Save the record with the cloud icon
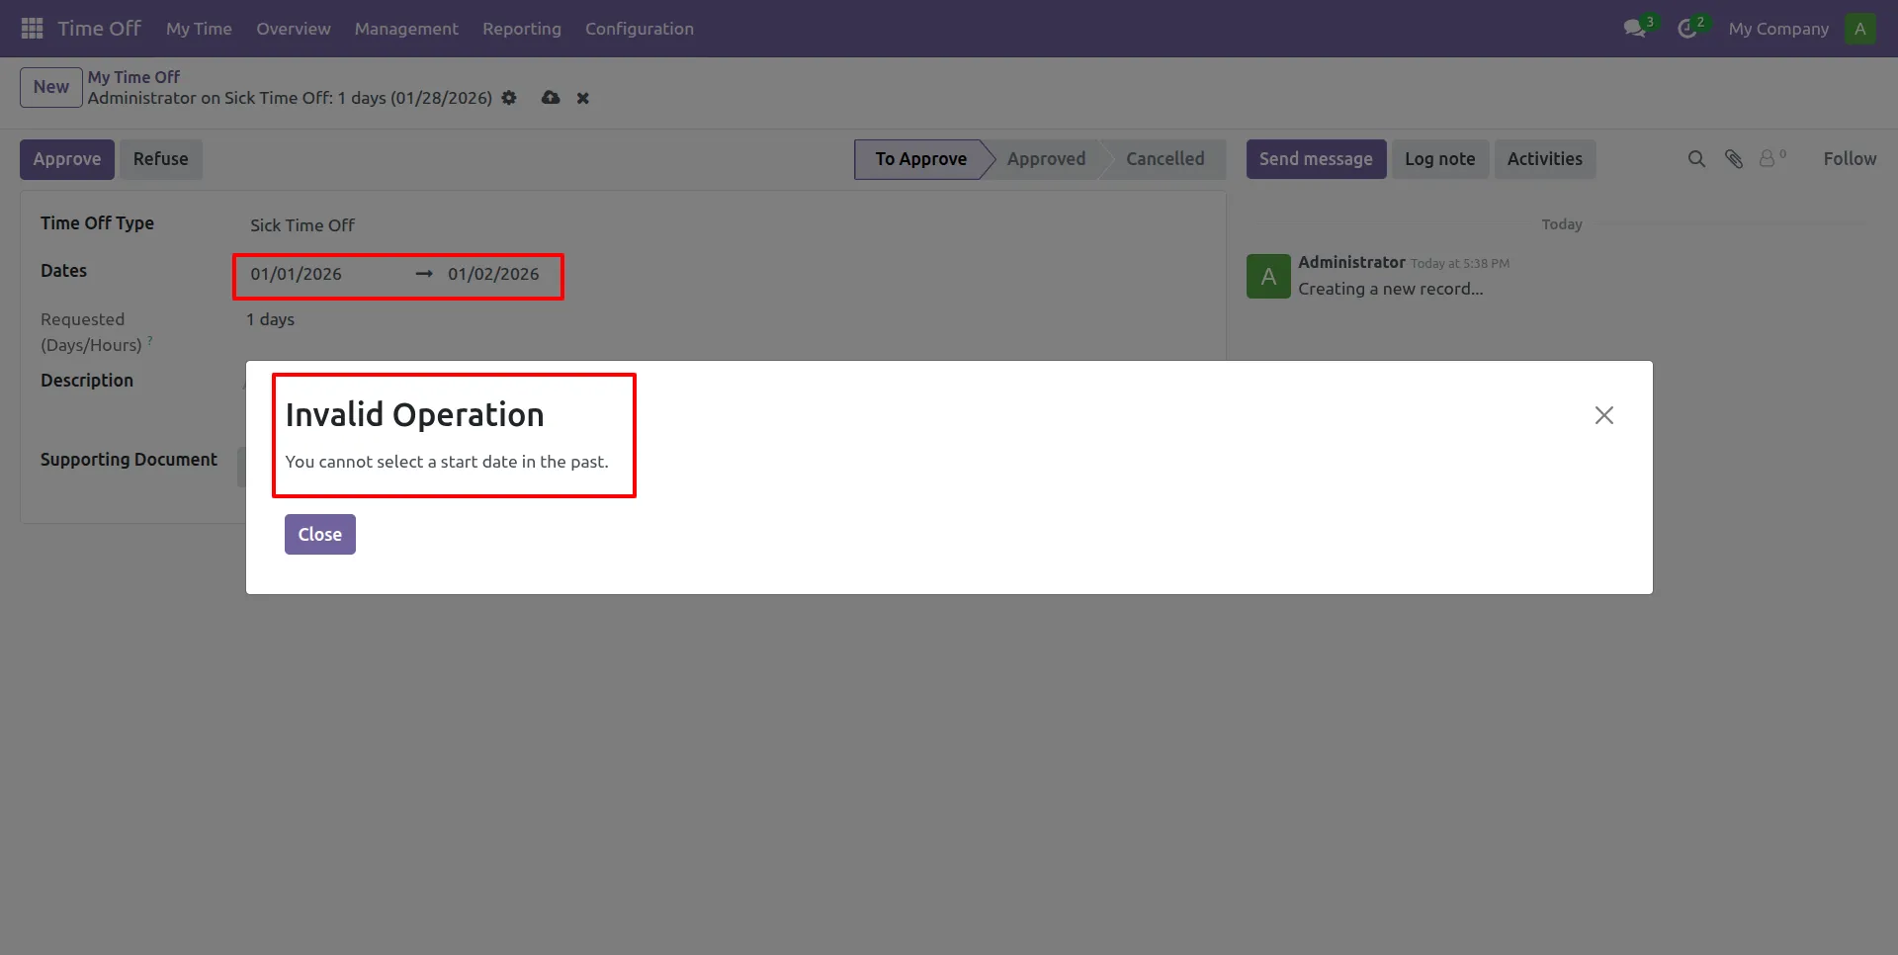This screenshot has height=955, width=1898. (x=550, y=98)
